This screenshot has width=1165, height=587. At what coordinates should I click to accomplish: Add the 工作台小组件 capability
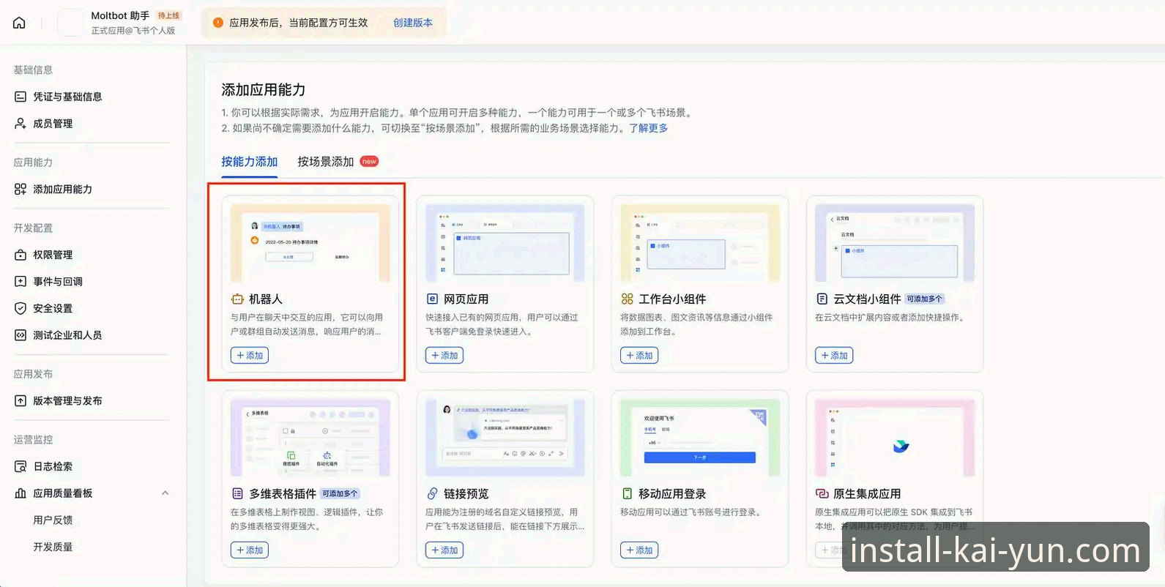[639, 355]
